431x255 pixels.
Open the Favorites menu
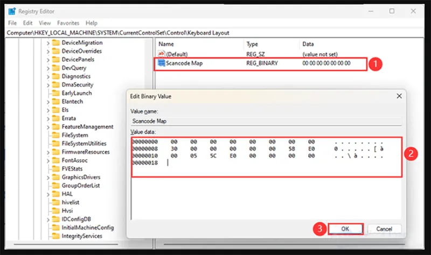[68, 23]
